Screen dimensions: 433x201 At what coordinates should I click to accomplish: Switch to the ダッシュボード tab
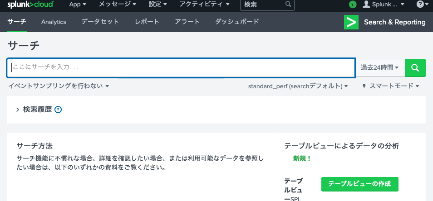pos(237,22)
